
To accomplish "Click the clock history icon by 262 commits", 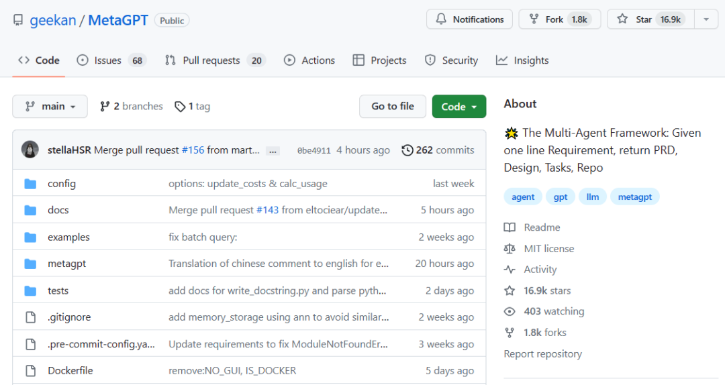I will [x=407, y=150].
